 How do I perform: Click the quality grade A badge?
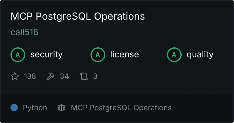tap(174, 55)
